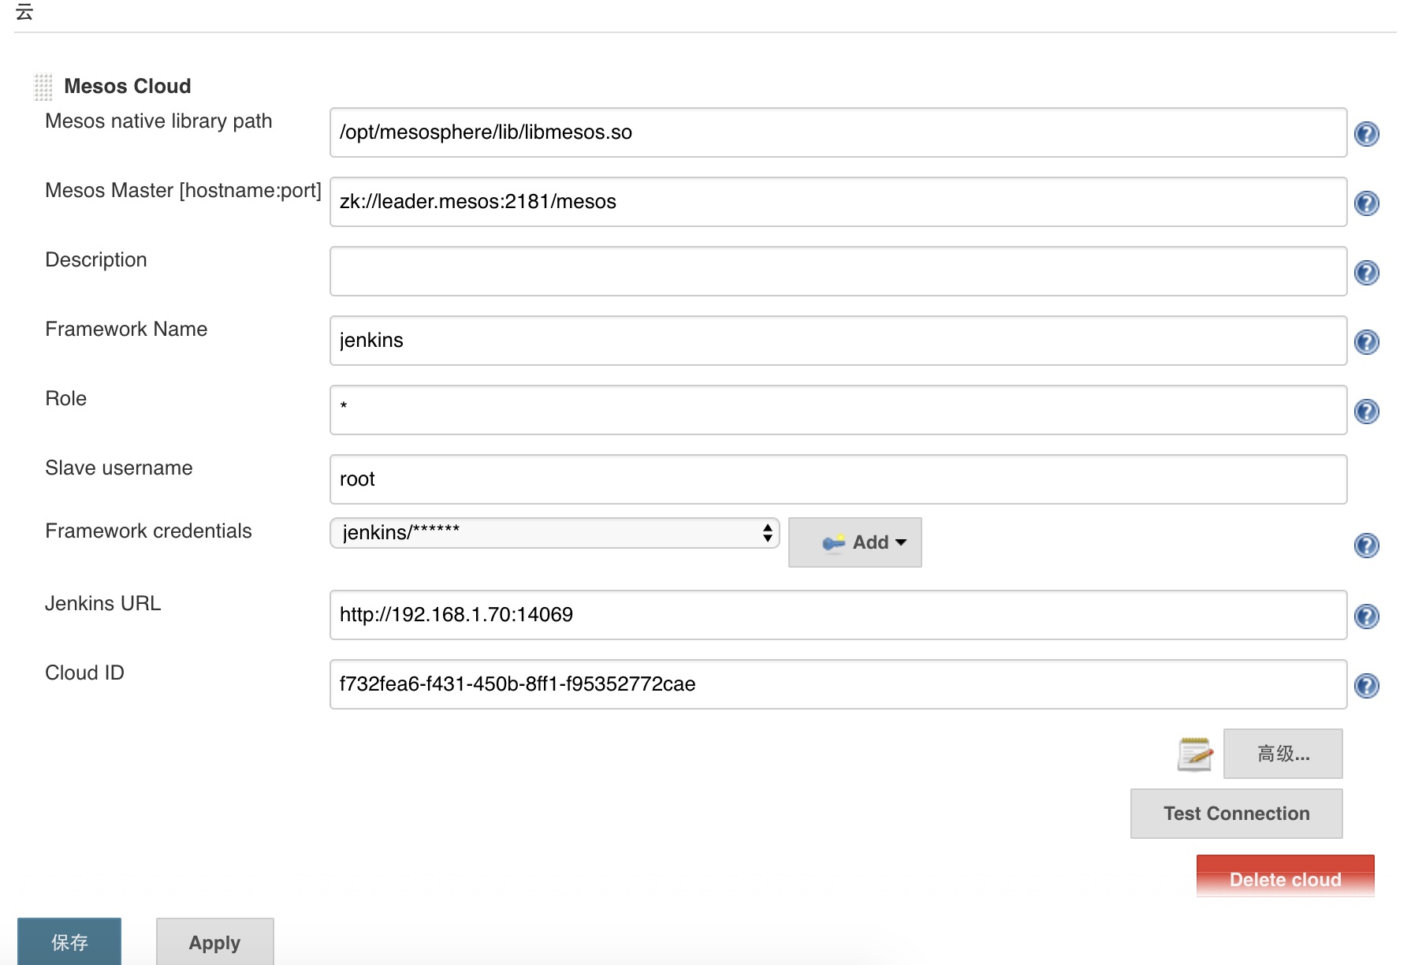
Task: Open the Framework credentials dropdown
Action: click(x=554, y=533)
